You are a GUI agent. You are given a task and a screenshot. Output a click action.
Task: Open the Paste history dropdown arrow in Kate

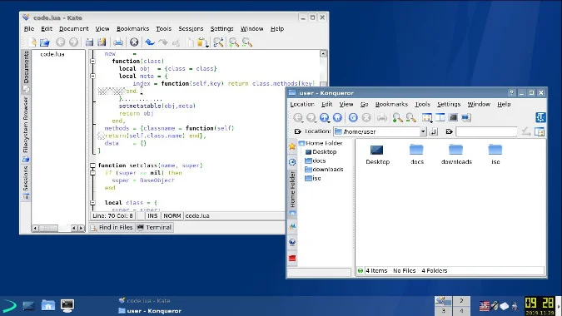207,46
